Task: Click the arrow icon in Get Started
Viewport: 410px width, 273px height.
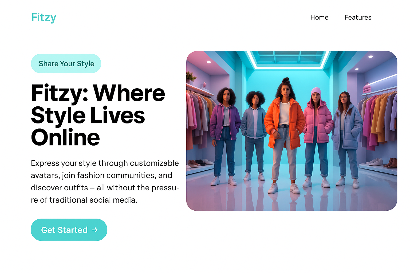Action: click(95, 230)
